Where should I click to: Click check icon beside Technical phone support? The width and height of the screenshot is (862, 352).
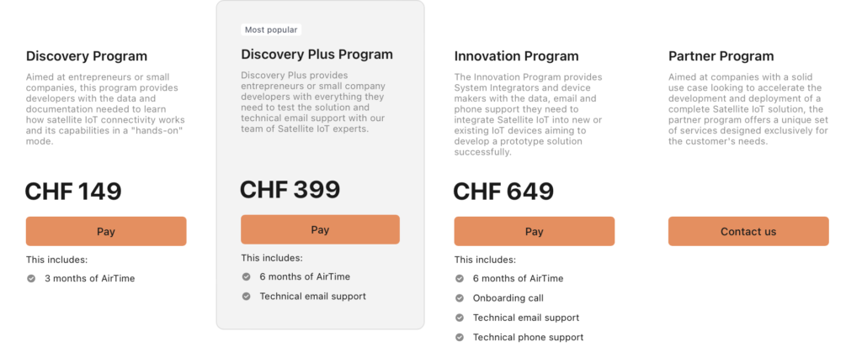[x=460, y=338]
